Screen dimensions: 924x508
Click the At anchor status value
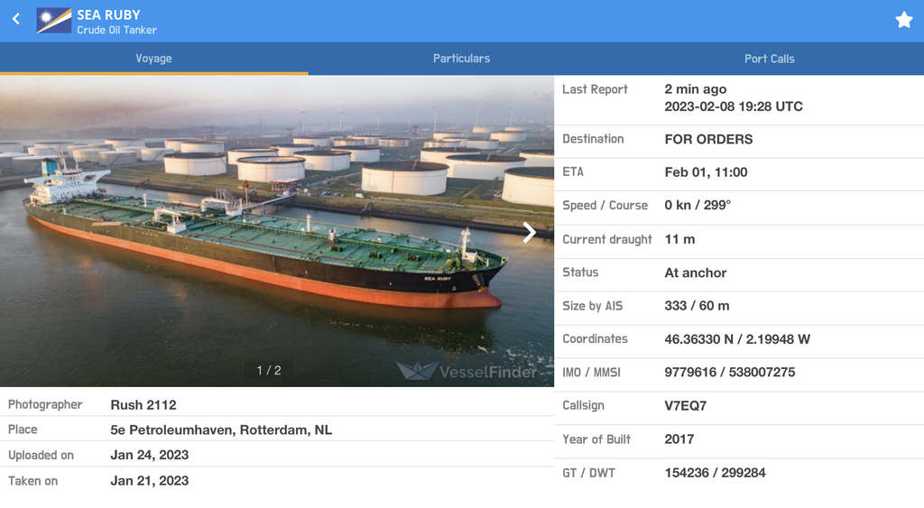point(696,272)
